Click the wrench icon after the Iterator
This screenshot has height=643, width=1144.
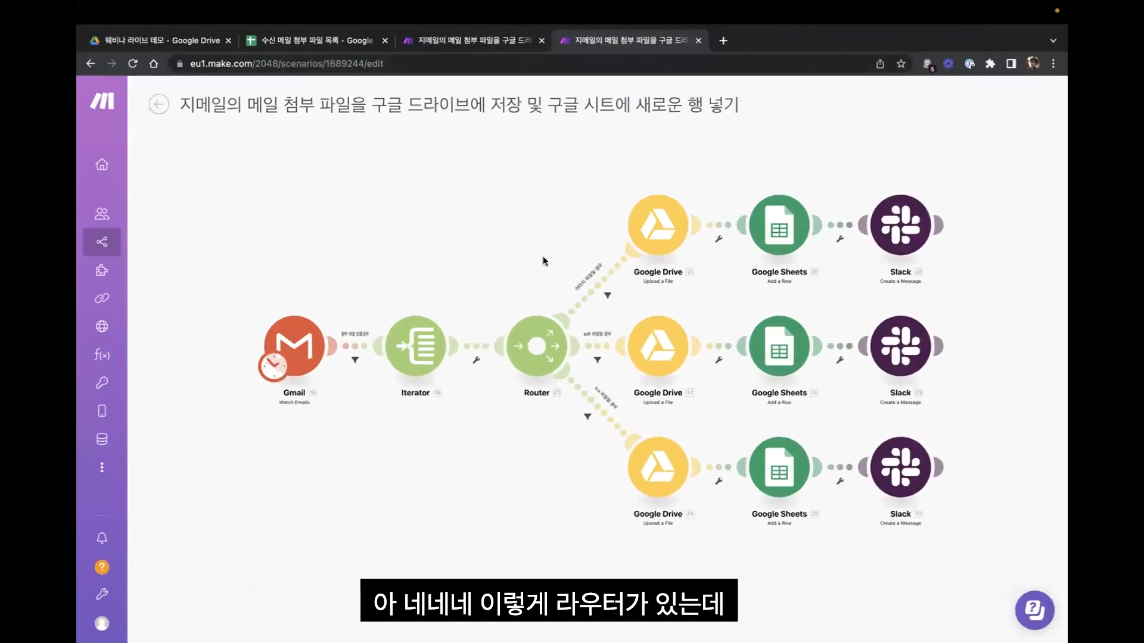(x=477, y=360)
